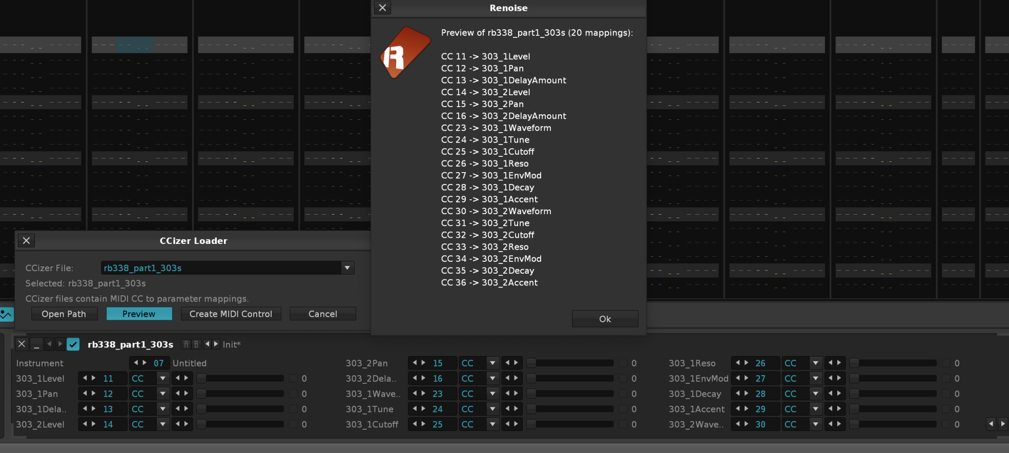
Task: Click the Open Path button
Action: [64, 314]
